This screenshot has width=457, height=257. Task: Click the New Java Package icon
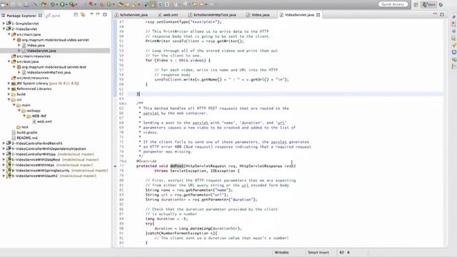[x=101, y=4]
